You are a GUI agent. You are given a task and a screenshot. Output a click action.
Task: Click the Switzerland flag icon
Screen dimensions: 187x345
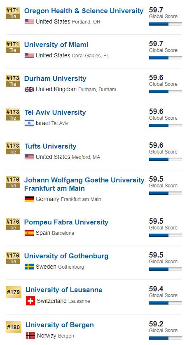pos(30,301)
